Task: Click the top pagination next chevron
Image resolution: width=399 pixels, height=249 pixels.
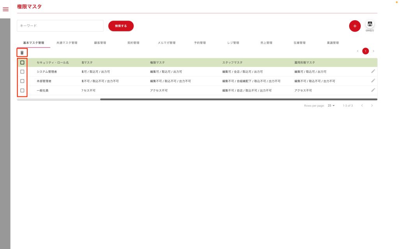Action: [x=373, y=51]
